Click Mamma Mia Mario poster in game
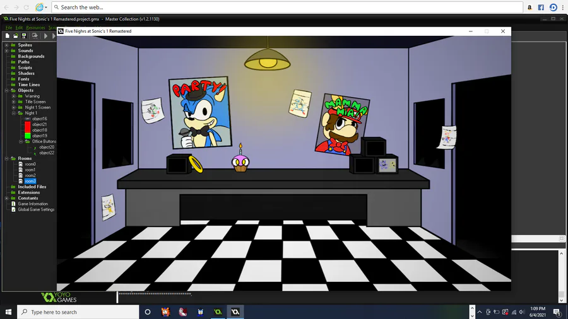Screen dimensions: 568x319 click(x=342, y=124)
